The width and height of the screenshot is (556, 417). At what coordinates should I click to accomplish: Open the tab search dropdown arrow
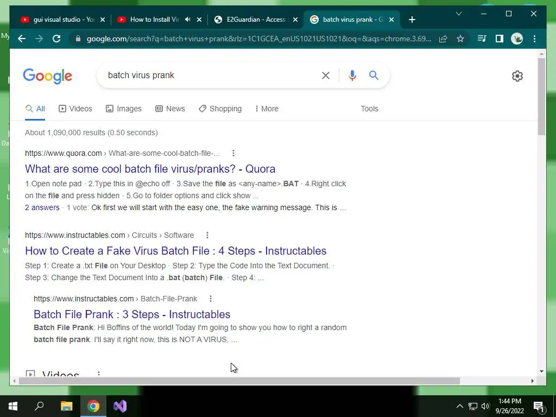point(458,14)
